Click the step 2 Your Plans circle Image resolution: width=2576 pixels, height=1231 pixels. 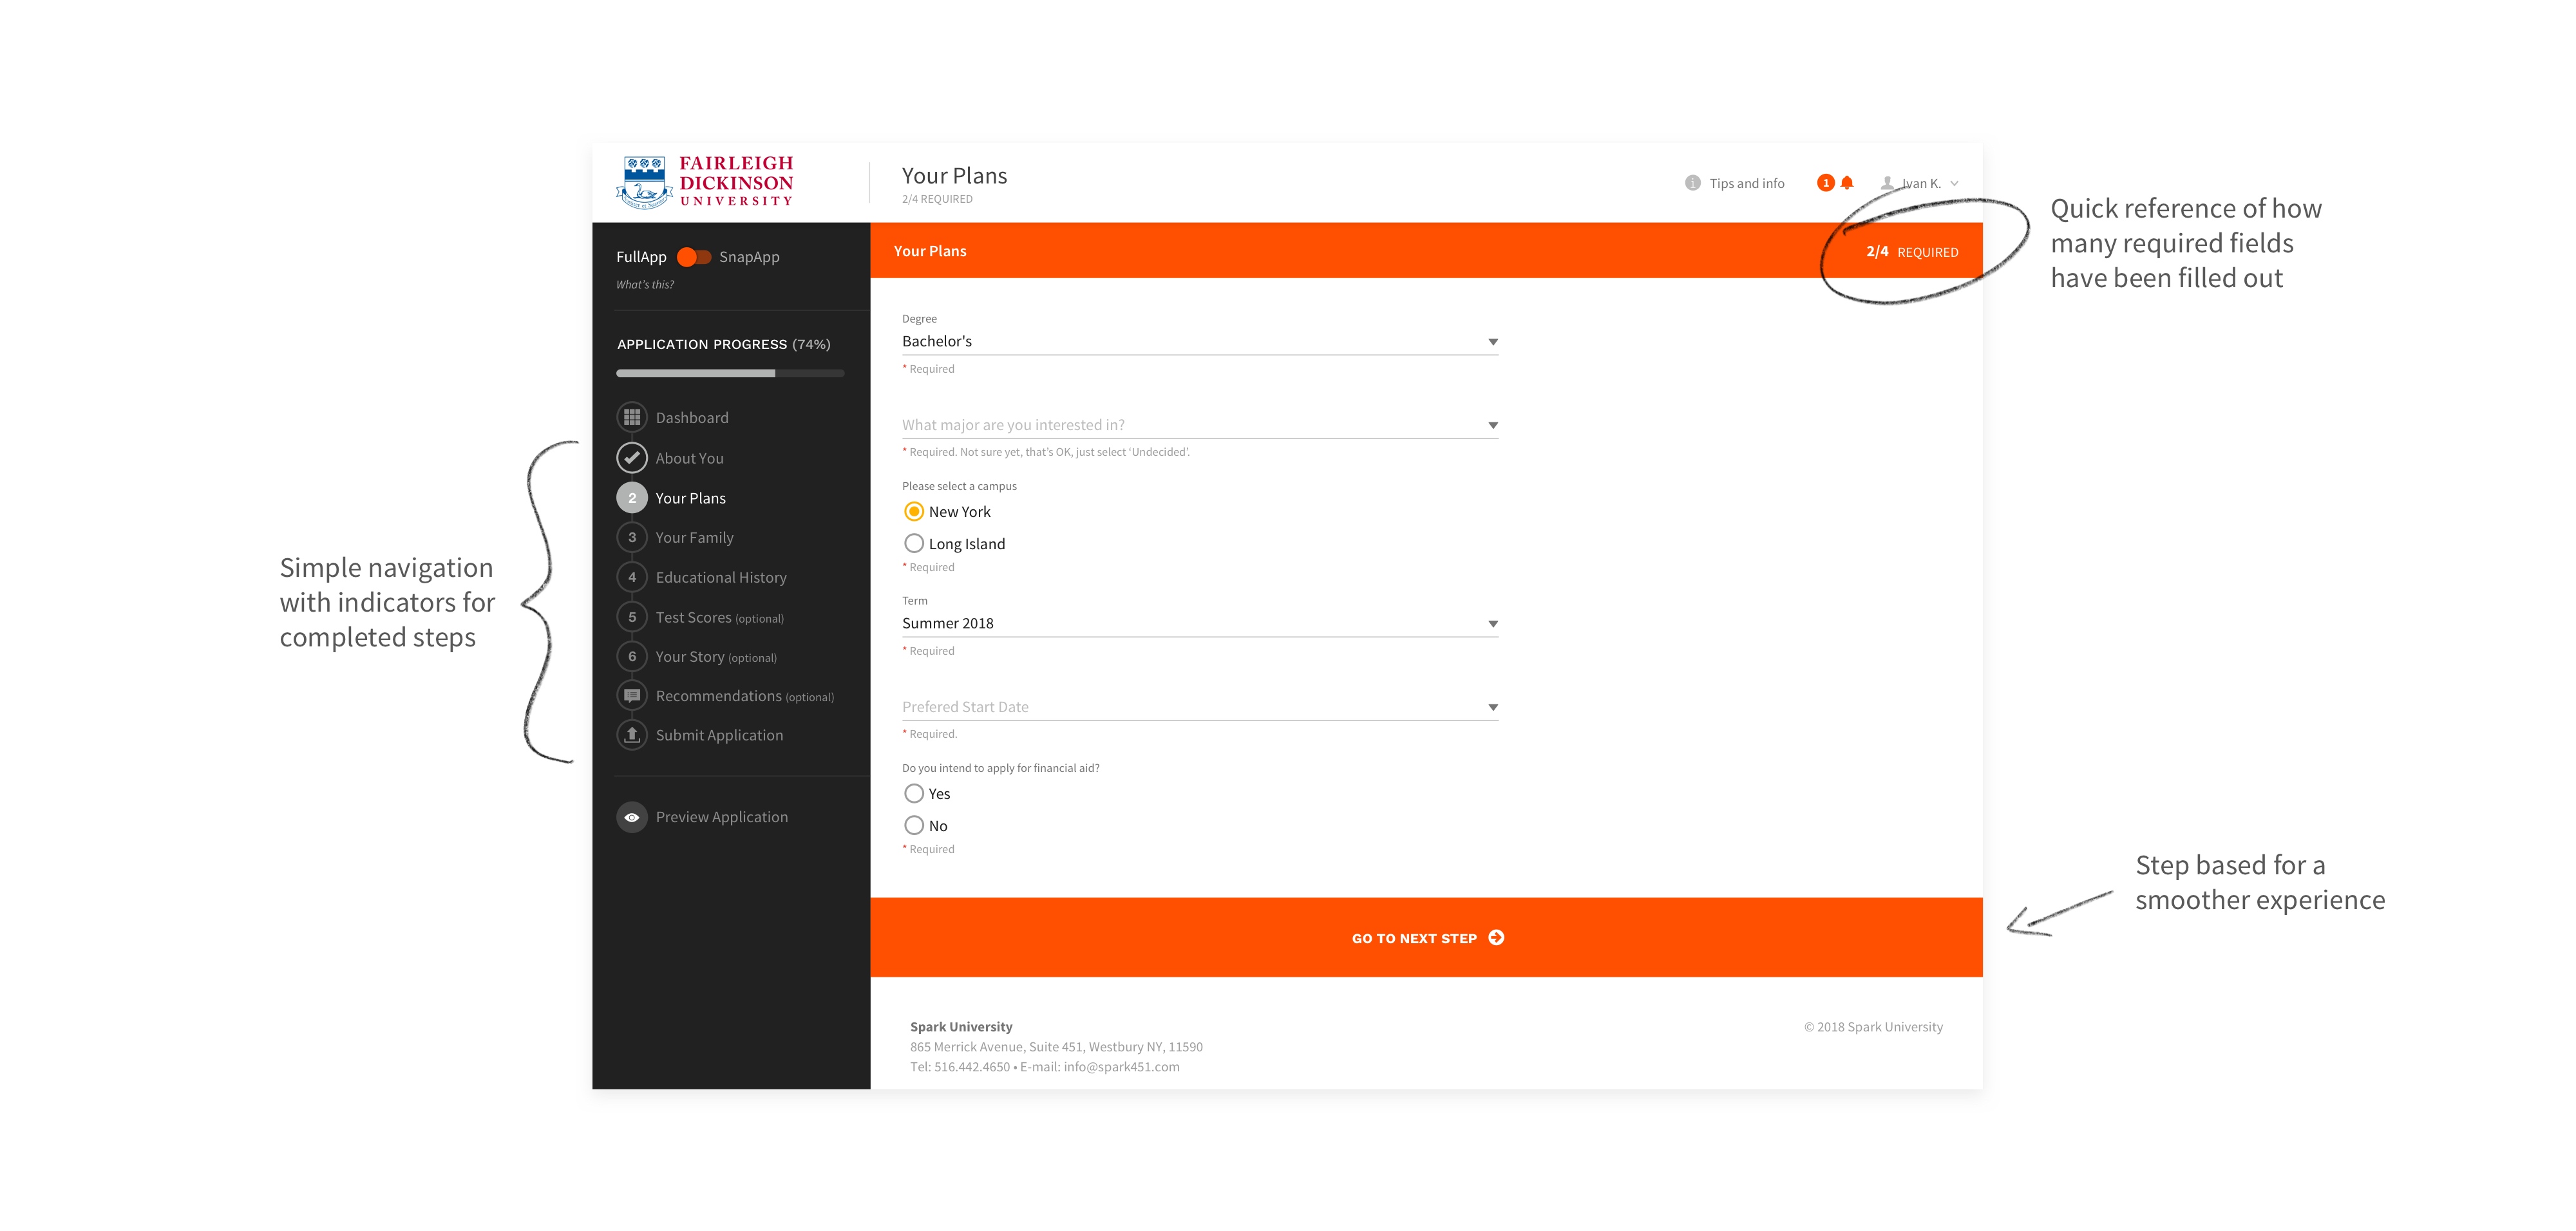[x=632, y=498]
